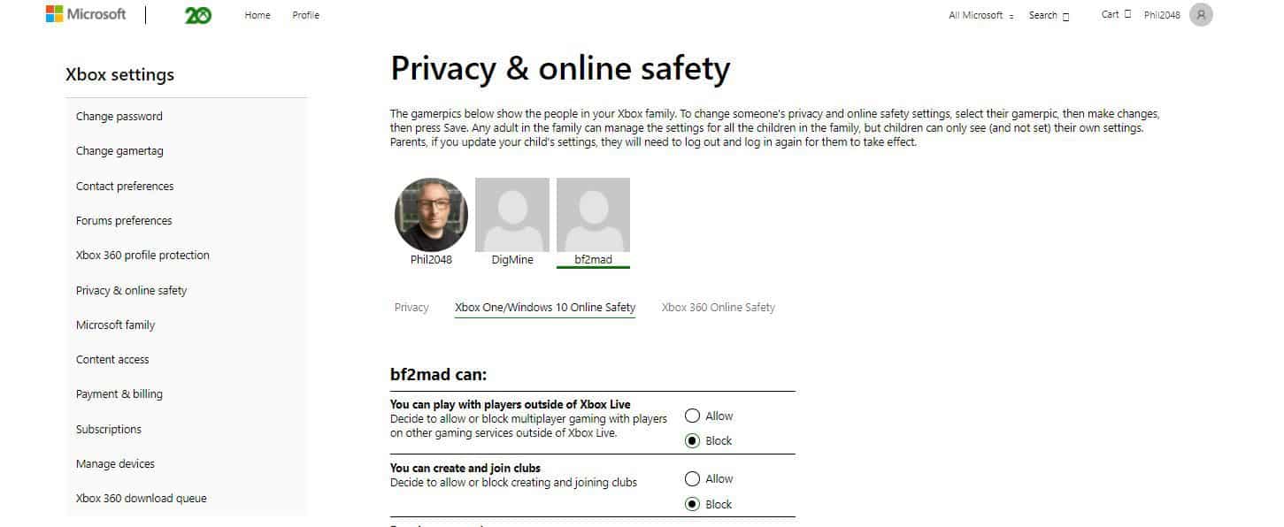Choose Block for creating and joining clubs
Screen dimensions: 1284x527
point(692,504)
